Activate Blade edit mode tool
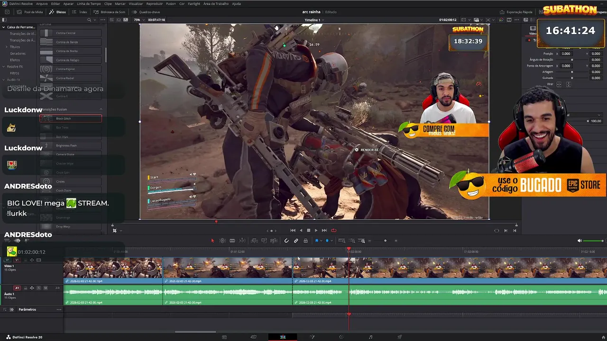The width and height of the screenshot is (607, 341). 232,241
